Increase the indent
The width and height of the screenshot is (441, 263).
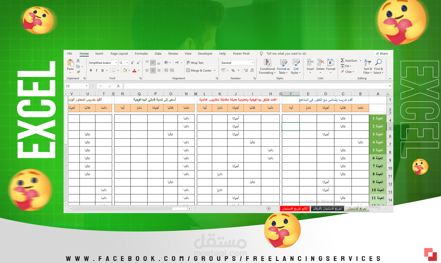coord(172,70)
